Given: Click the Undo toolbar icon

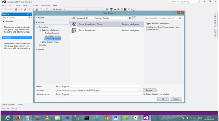Looking at the screenshot, I should click(x=41, y=9).
